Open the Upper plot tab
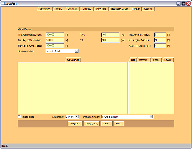The width and height of the screenshot is (192, 149). [156, 60]
